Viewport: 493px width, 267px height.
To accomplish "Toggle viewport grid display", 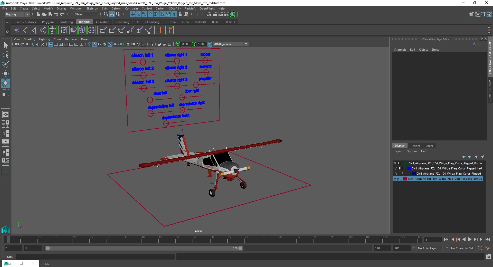I will point(51,44).
